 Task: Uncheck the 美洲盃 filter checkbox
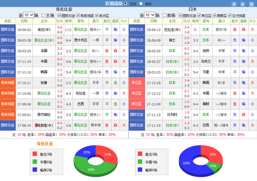97,15
